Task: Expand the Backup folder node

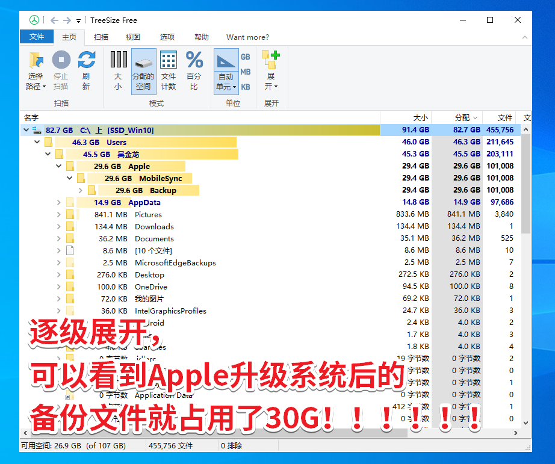Action: 80,190
